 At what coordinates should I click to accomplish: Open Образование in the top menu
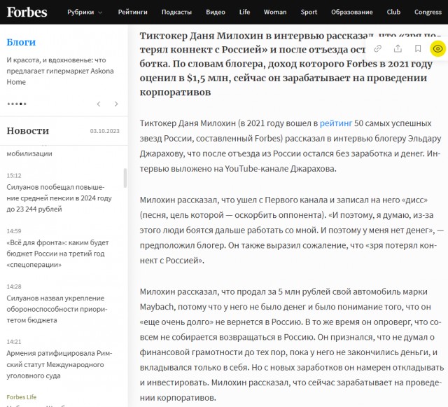tap(351, 12)
